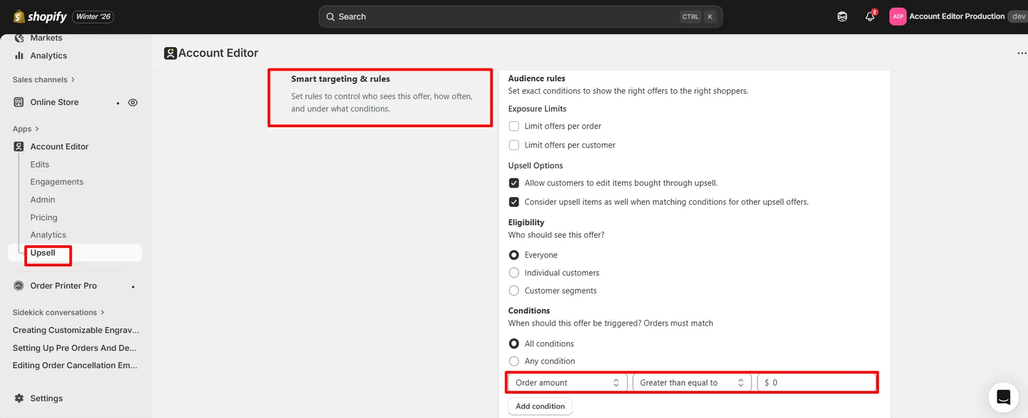Enable Limit offers per customer
The image size is (1028, 418).
pyautogui.click(x=514, y=145)
